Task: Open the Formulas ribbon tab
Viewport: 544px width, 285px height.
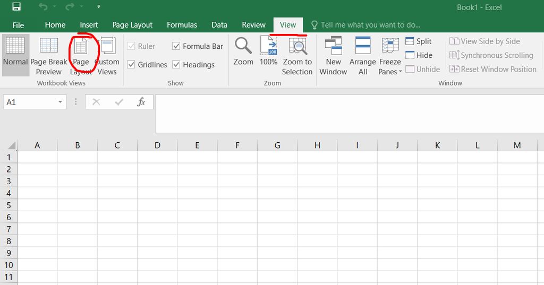Action: (182, 25)
